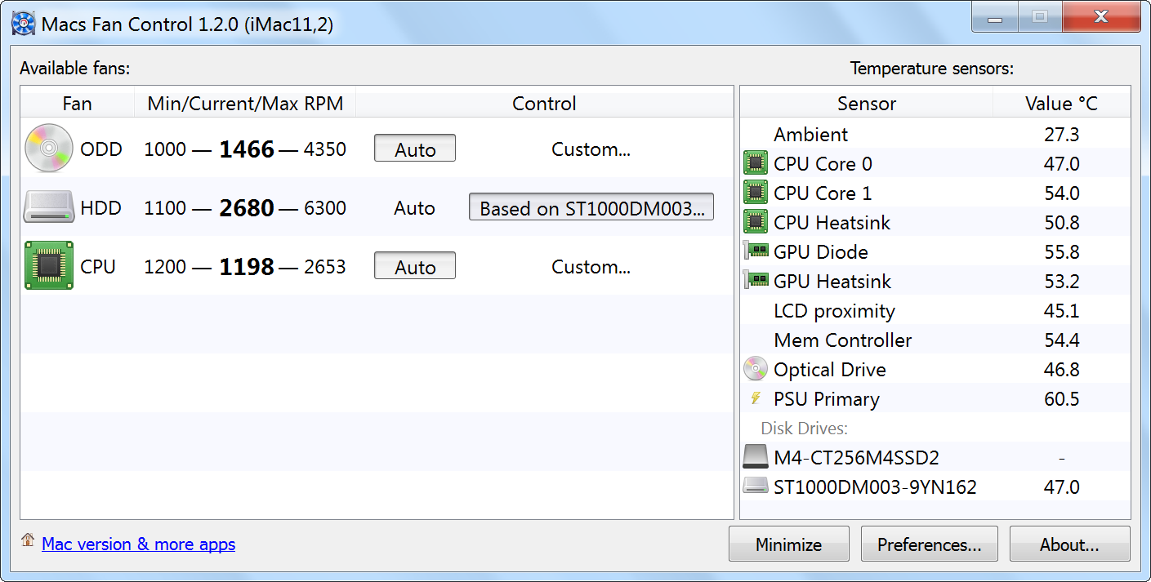Open the Based on ST1000DM003 setting

591,208
